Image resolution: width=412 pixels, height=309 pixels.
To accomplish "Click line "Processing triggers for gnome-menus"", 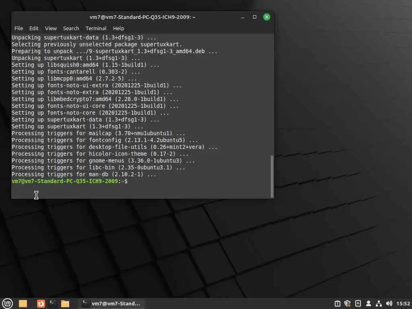I will coord(103,161).
